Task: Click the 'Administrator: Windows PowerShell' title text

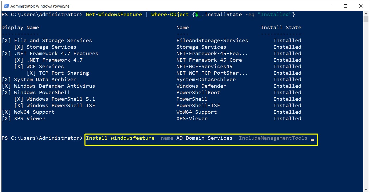Action: [41, 6]
